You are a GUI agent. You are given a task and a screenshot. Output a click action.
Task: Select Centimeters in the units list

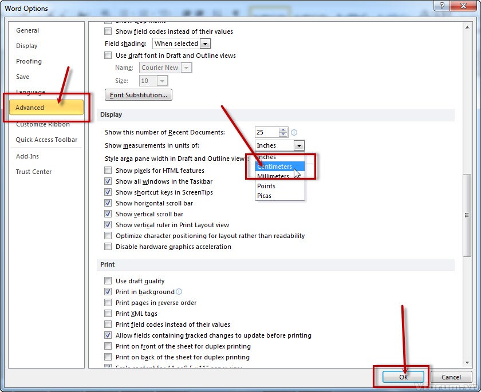click(x=280, y=167)
